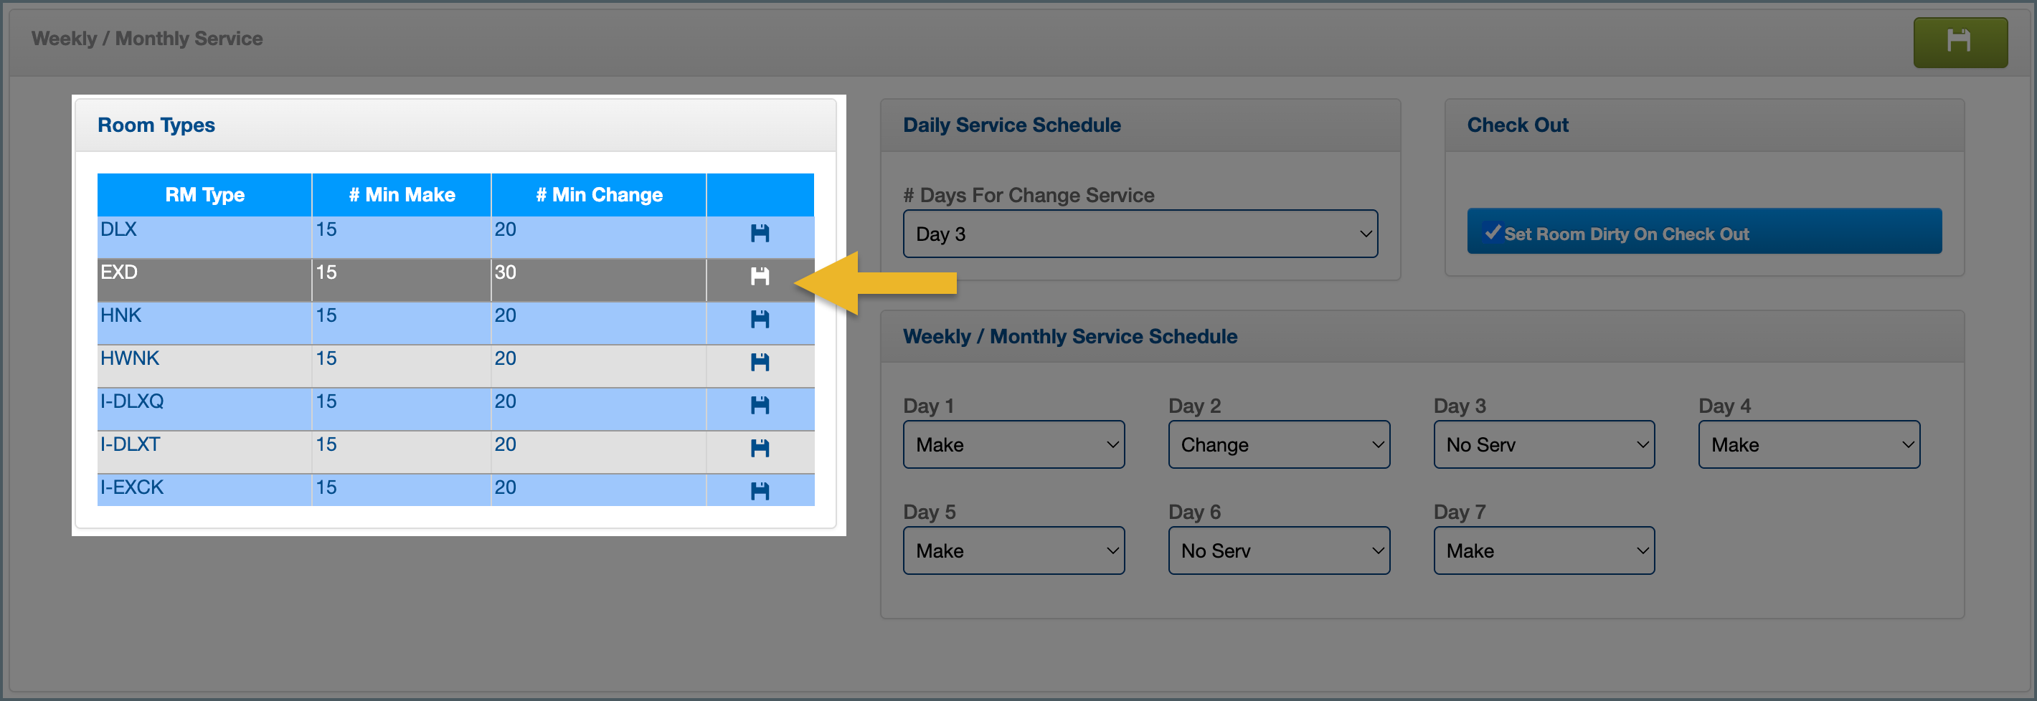Expand the Day 6 No Serv dropdown
2037x701 pixels.
pyautogui.click(x=1278, y=551)
